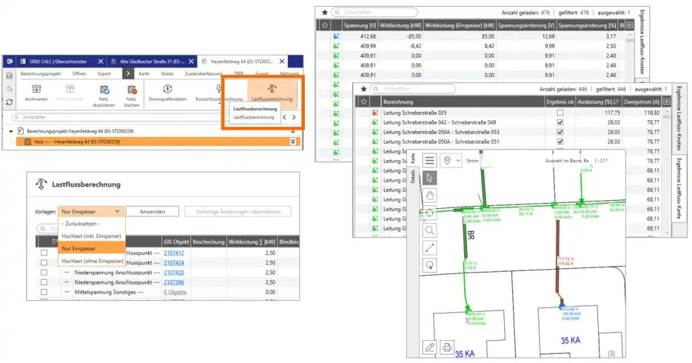Check the row with GIS Objekt 2107396

44,282
